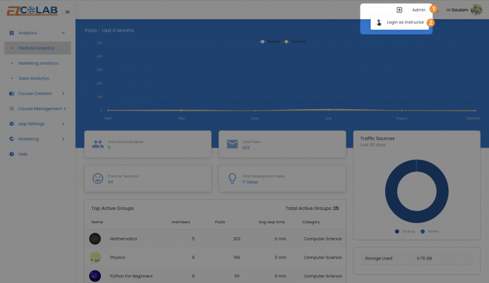Expand the Course Management chevron

(65, 109)
